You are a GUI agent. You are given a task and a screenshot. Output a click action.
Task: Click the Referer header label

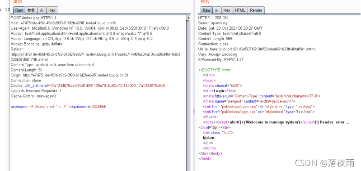pyautogui.click(x=17, y=49)
